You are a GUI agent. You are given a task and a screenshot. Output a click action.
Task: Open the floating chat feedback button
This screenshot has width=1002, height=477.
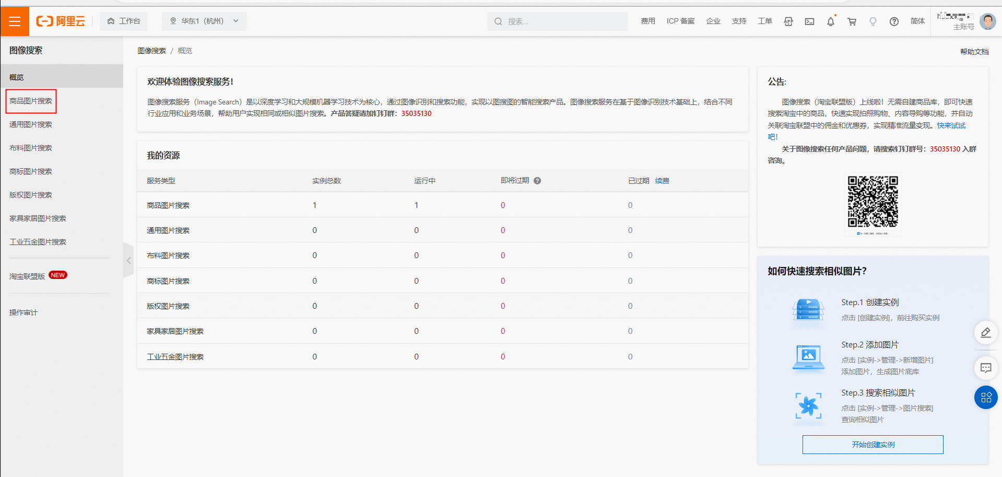(986, 368)
